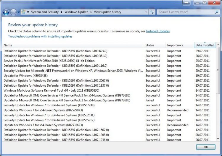
Task: Select Security Update KB2555917 row
Action: coord(109,120)
